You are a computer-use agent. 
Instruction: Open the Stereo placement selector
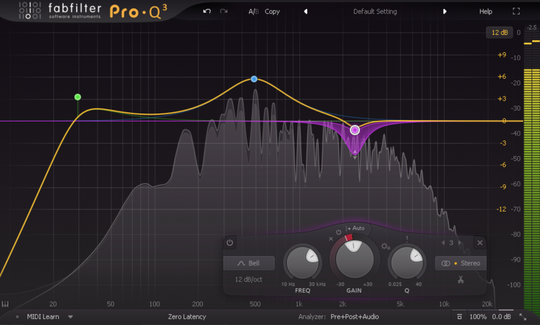[x=461, y=264]
